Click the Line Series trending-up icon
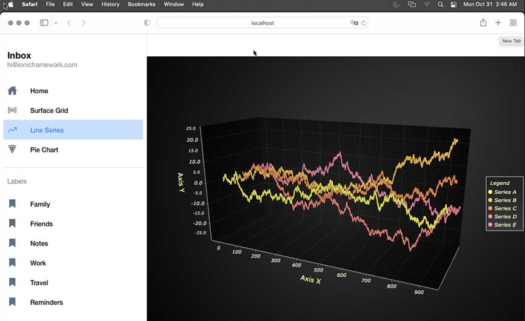 12,130
